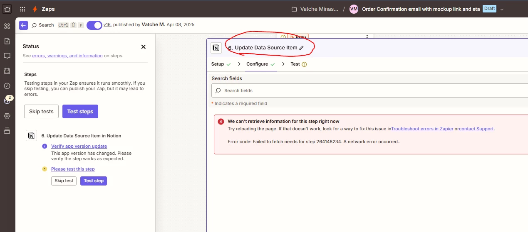This screenshot has height=232, width=528.
Task: Click the Search fields input box
Action: click(370, 90)
